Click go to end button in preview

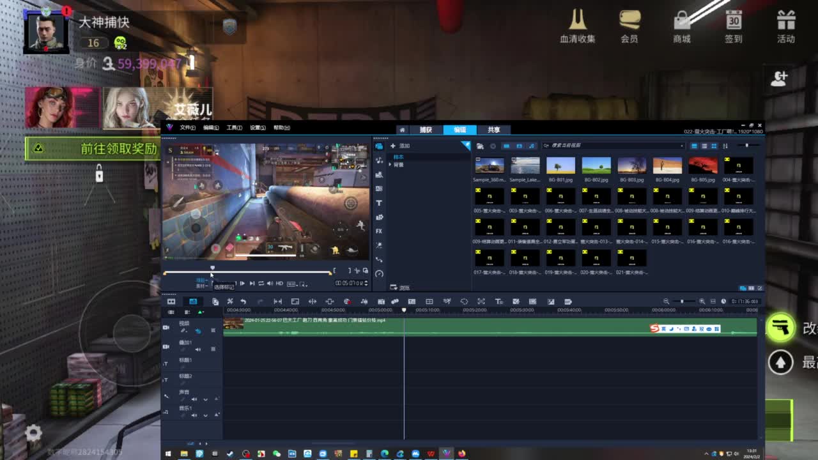point(252,283)
